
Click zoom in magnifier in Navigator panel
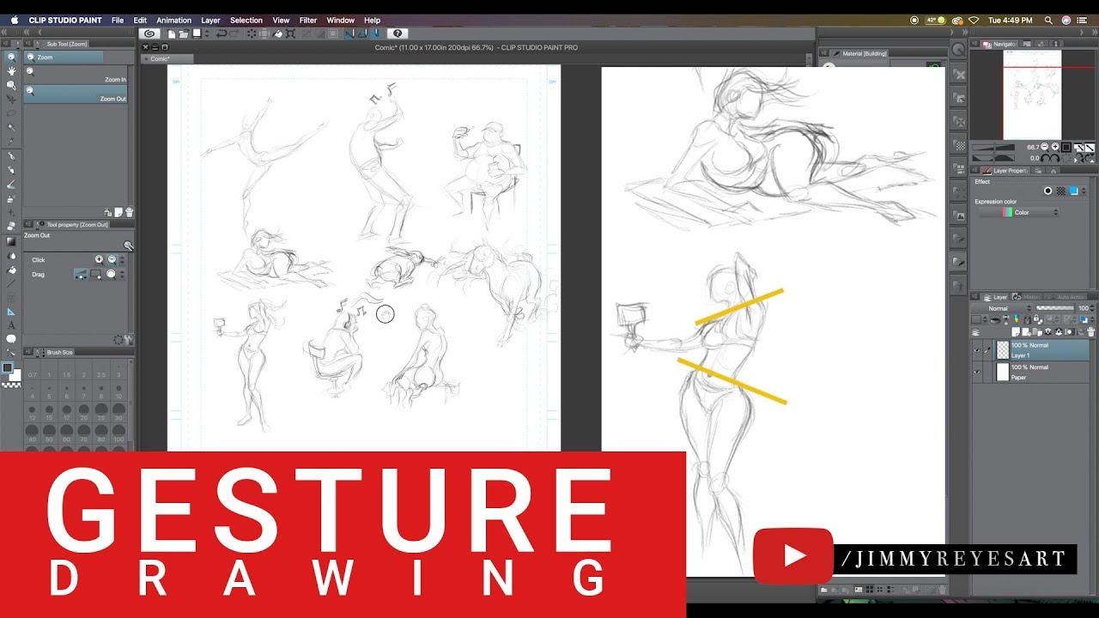[1054, 147]
